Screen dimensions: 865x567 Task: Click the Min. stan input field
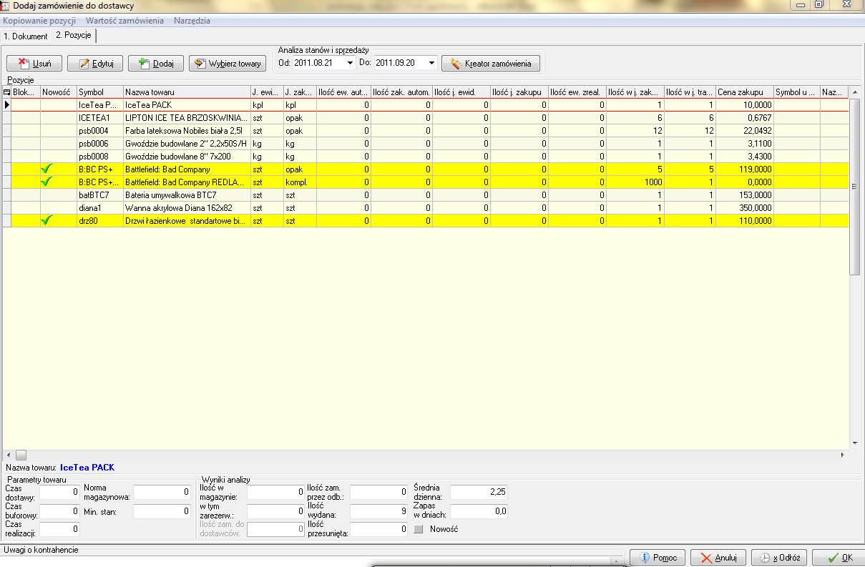[x=162, y=511]
